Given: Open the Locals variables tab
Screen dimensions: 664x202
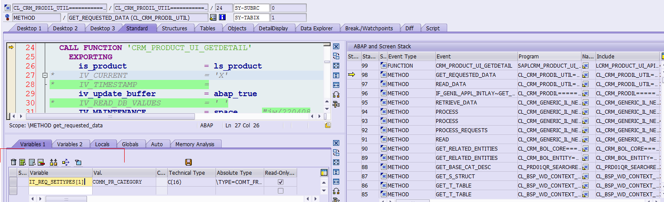Looking at the screenshot, I should (x=102, y=144).
